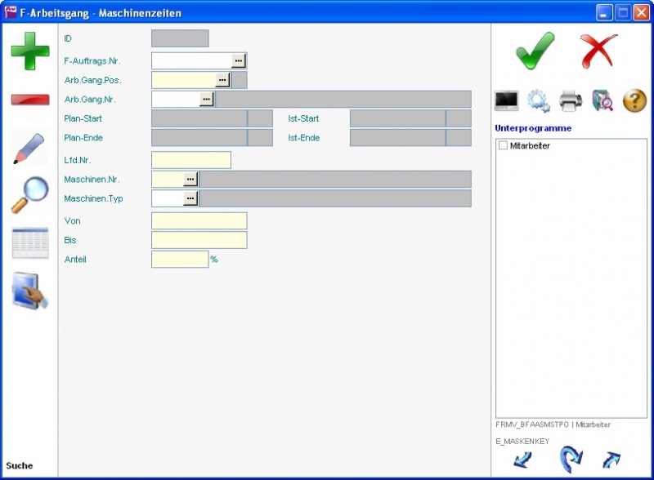Open the table list view icon
The height and width of the screenshot is (480, 654).
30,243
